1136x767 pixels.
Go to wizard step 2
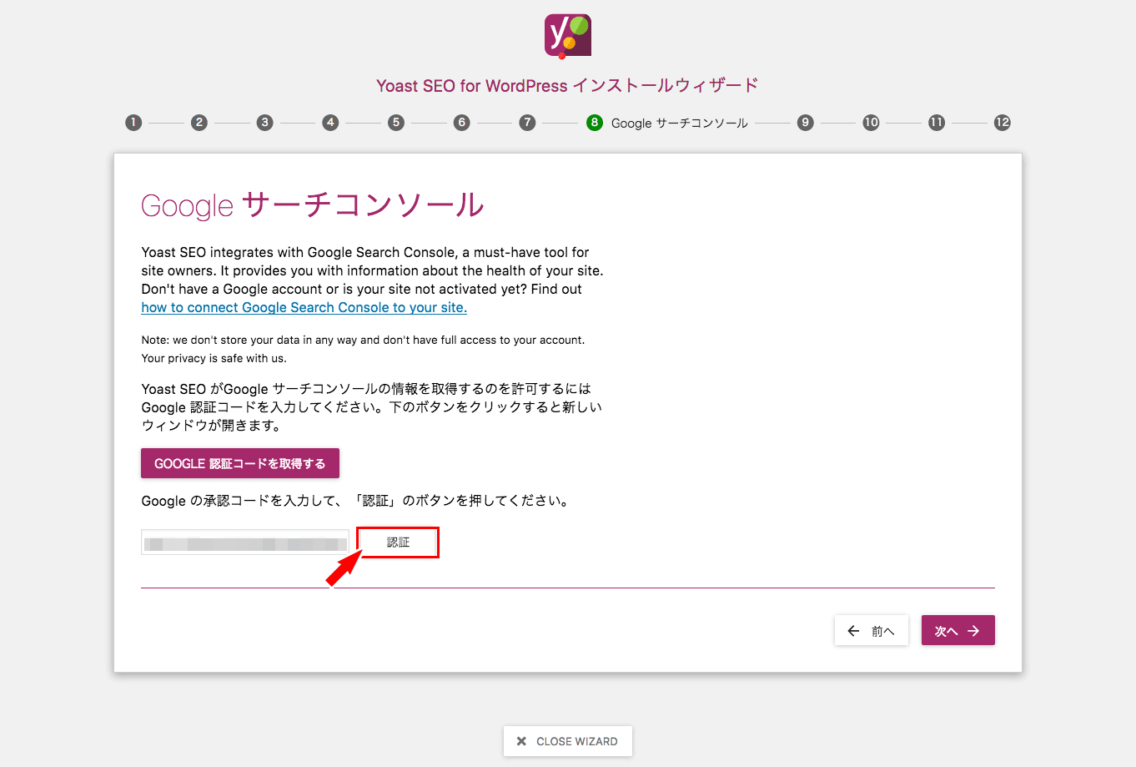[199, 123]
